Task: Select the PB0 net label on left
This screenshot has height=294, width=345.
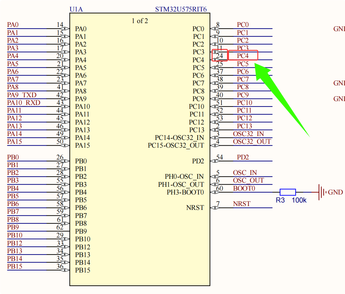Action: point(13,157)
